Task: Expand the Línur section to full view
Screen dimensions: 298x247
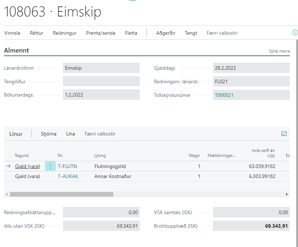Action: pos(284,134)
